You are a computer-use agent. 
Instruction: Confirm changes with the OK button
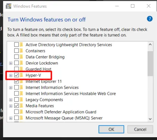[111, 129]
